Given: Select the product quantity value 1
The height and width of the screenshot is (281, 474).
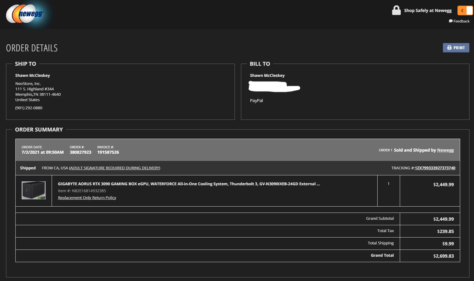Looking at the screenshot, I should 388,184.
